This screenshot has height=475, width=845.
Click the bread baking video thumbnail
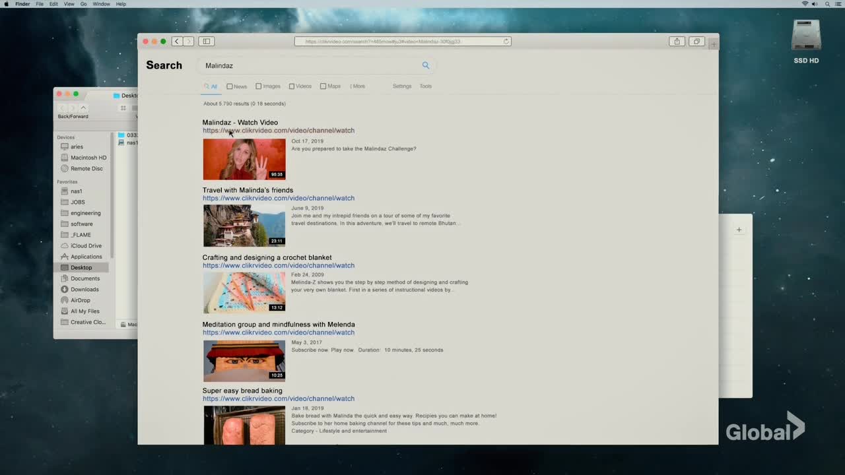click(244, 426)
